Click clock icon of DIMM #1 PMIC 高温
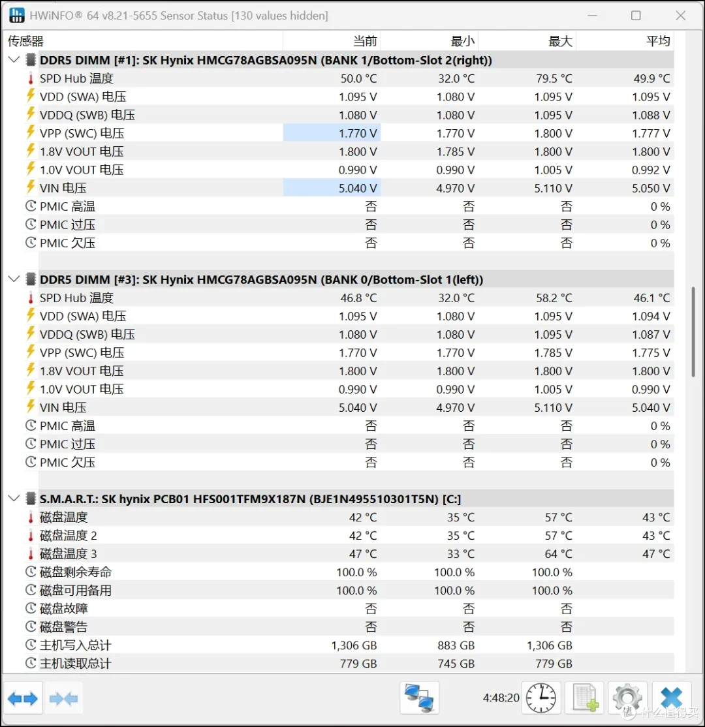 [31, 206]
